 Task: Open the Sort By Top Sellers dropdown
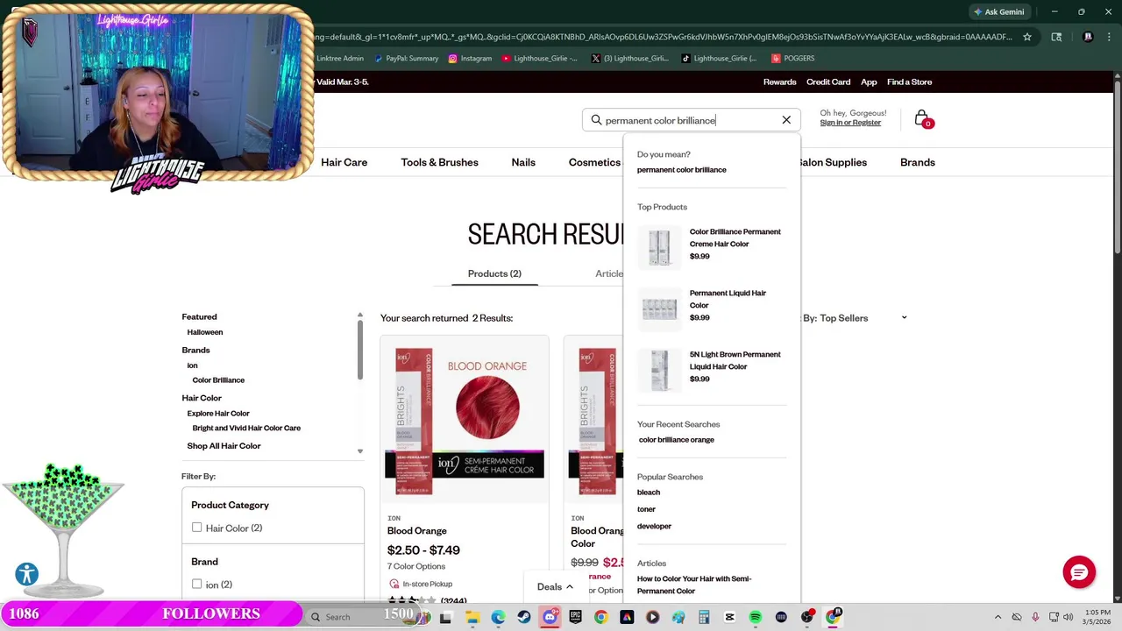[x=856, y=318]
